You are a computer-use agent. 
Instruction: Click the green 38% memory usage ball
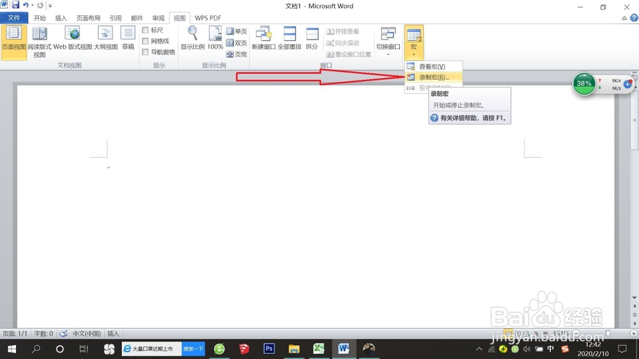[584, 84]
